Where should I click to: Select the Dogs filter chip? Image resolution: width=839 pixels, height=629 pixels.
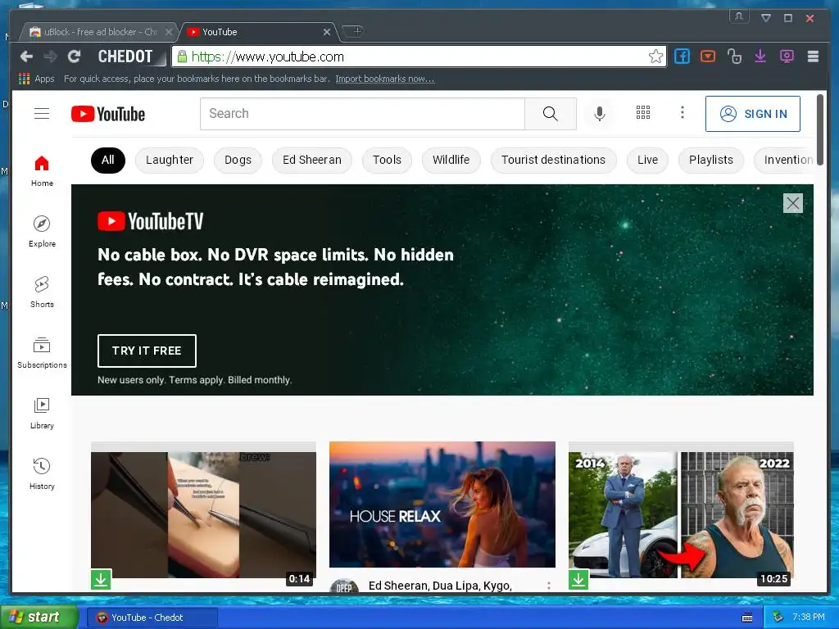(x=238, y=160)
